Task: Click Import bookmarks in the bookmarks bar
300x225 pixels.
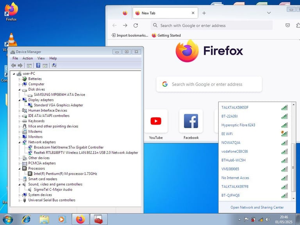Action: click(x=130, y=36)
